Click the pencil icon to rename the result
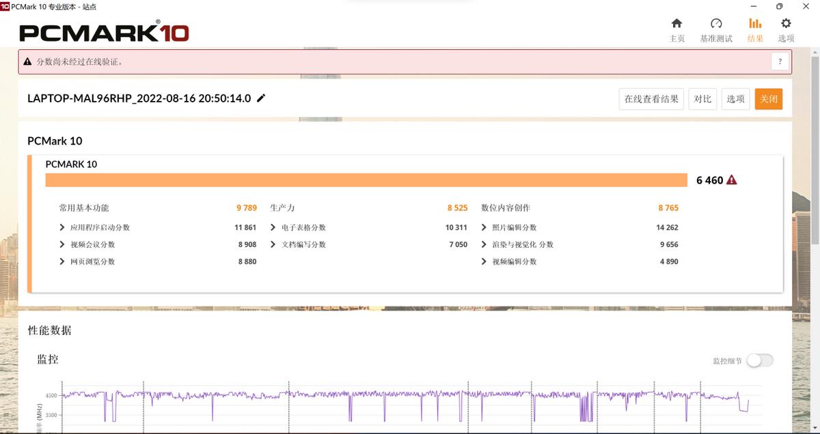 [x=260, y=98]
